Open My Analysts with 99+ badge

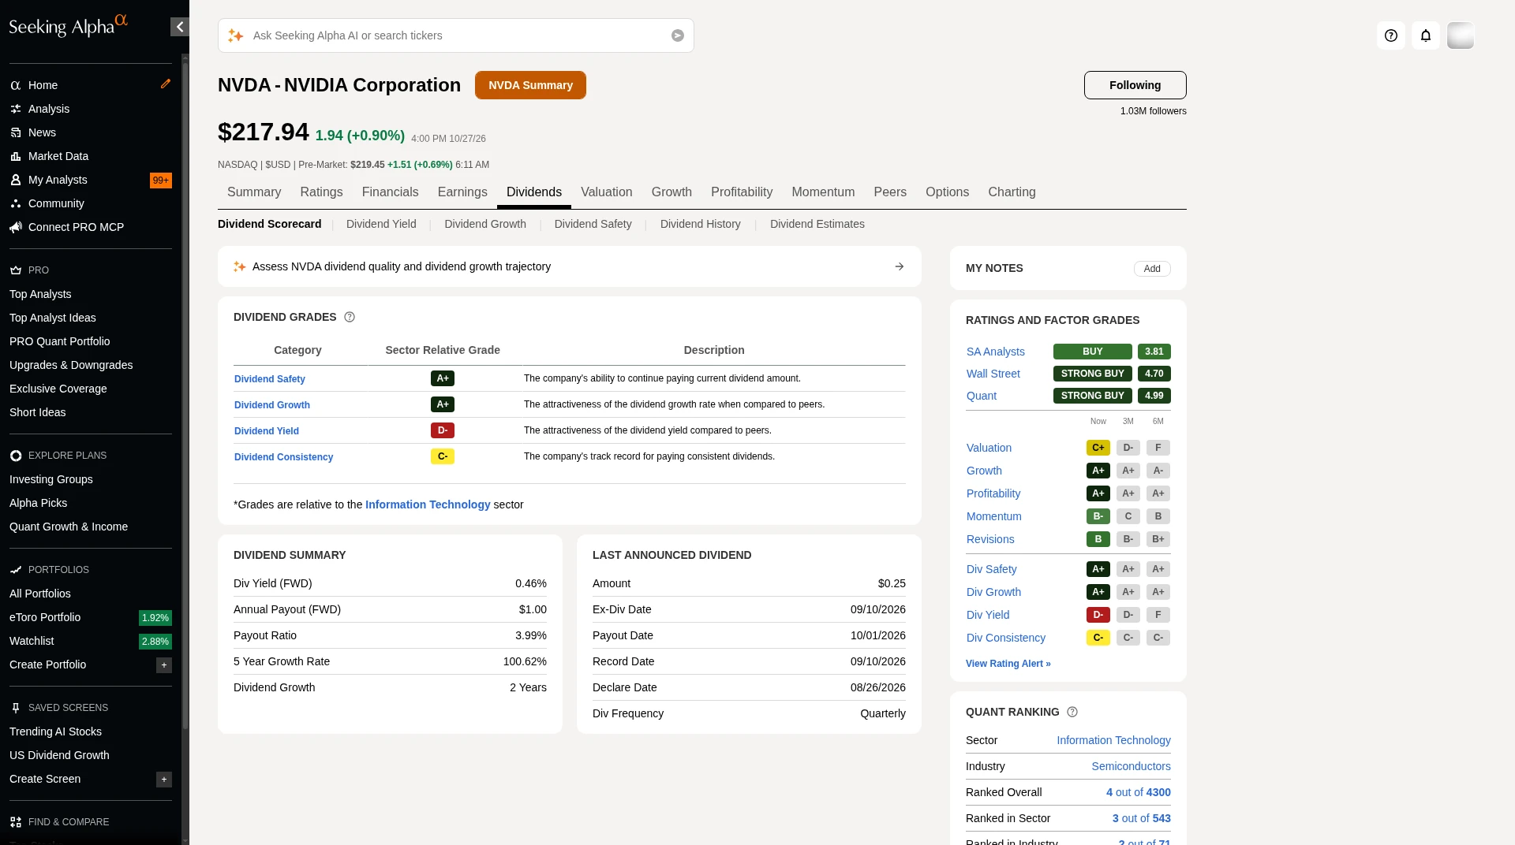[x=91, y=180]
